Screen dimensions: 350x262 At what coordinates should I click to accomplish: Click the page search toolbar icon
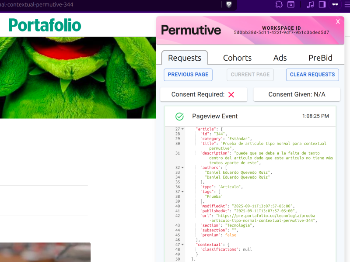tap(291, 5)
